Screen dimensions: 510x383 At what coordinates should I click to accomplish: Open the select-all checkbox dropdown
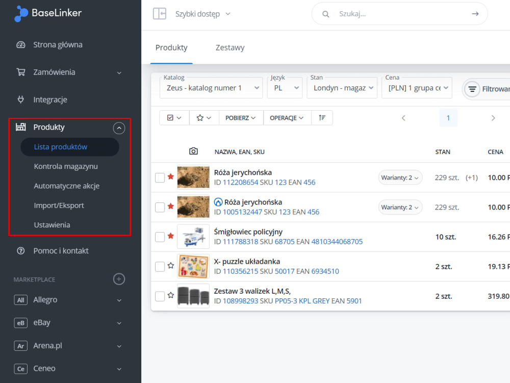coord(174,118)
